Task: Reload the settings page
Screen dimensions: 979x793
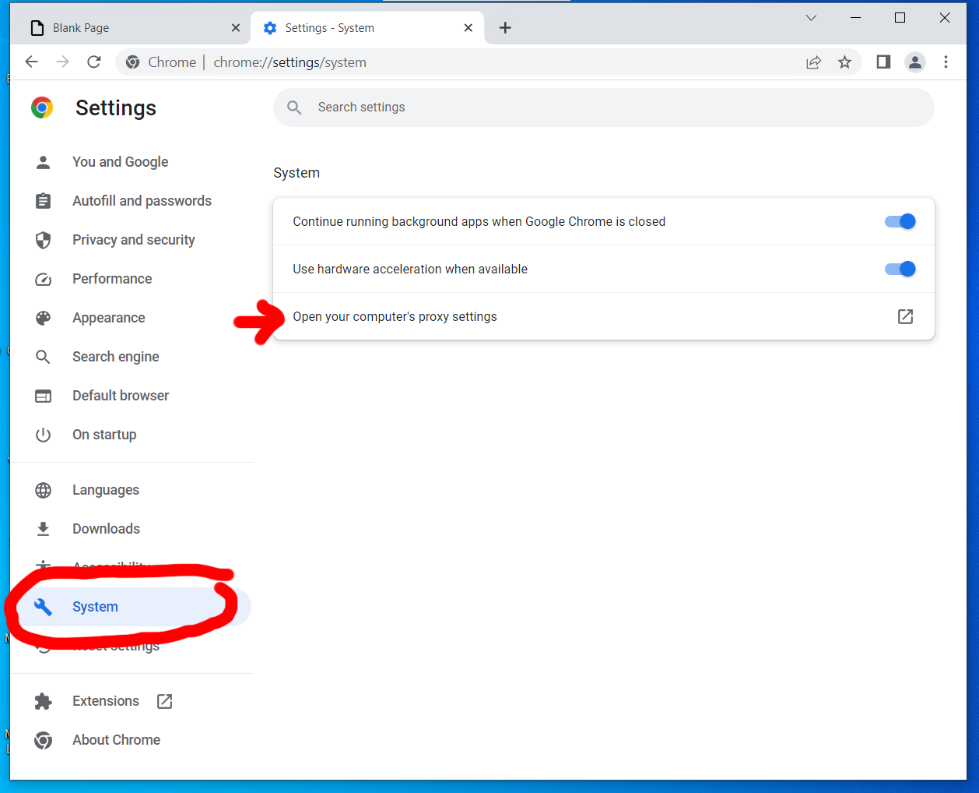Action: 94,62
